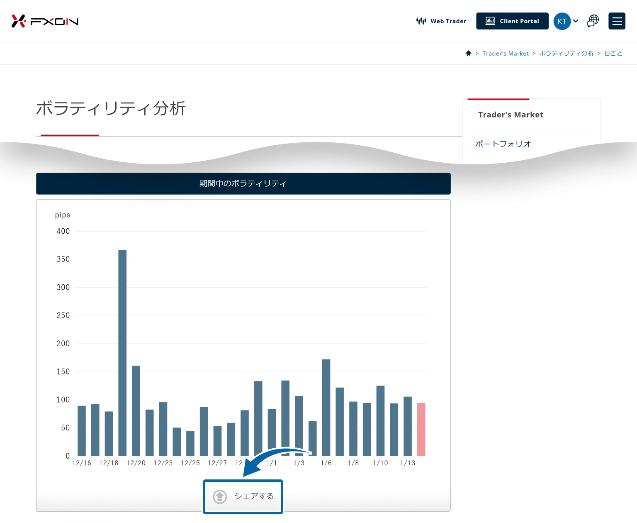Image resolution: width=637 pixels, height=523 pixels.
Task: Select Trader's Market sidebar heading
Action: tap(511, 115)
